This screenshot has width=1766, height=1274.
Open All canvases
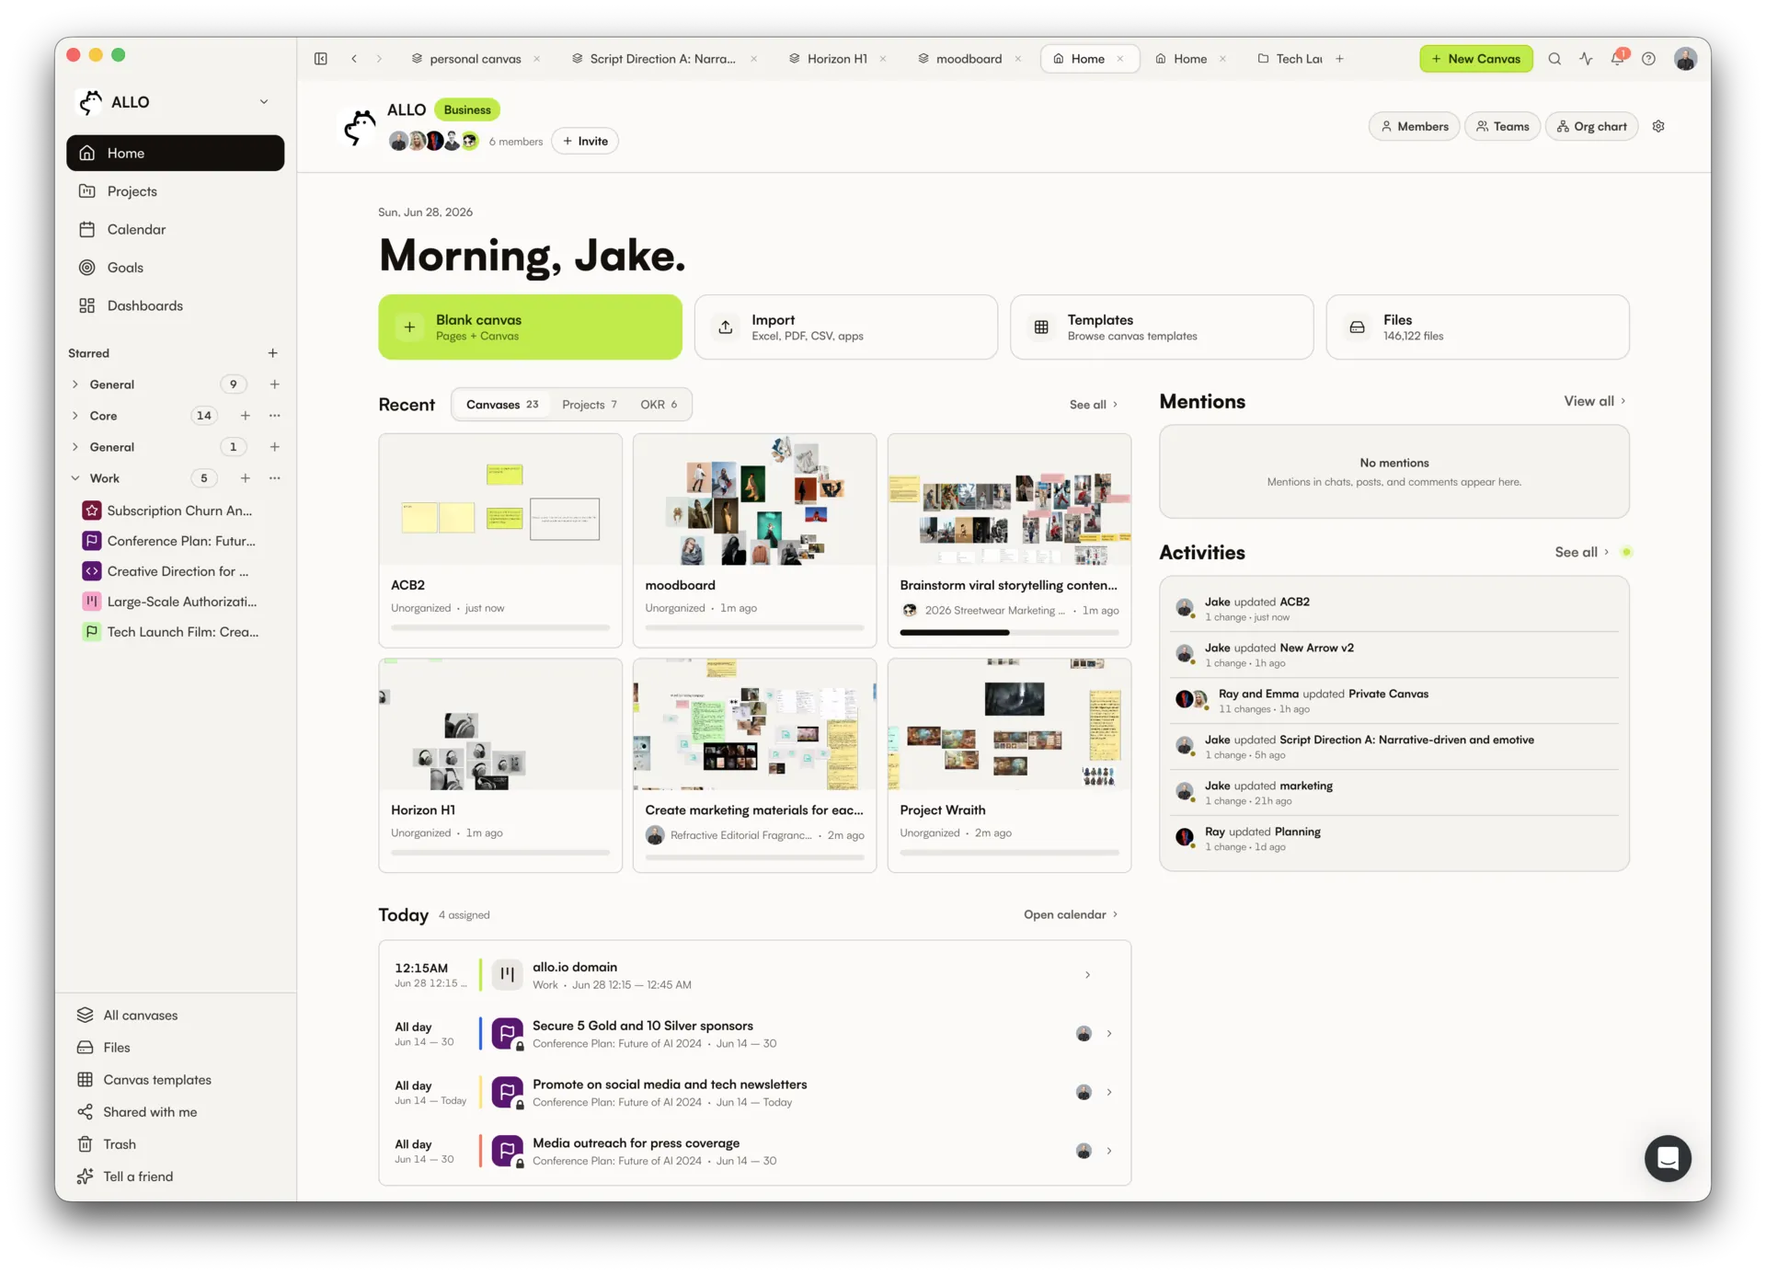pyautogui.click(x=175, y=1016)
